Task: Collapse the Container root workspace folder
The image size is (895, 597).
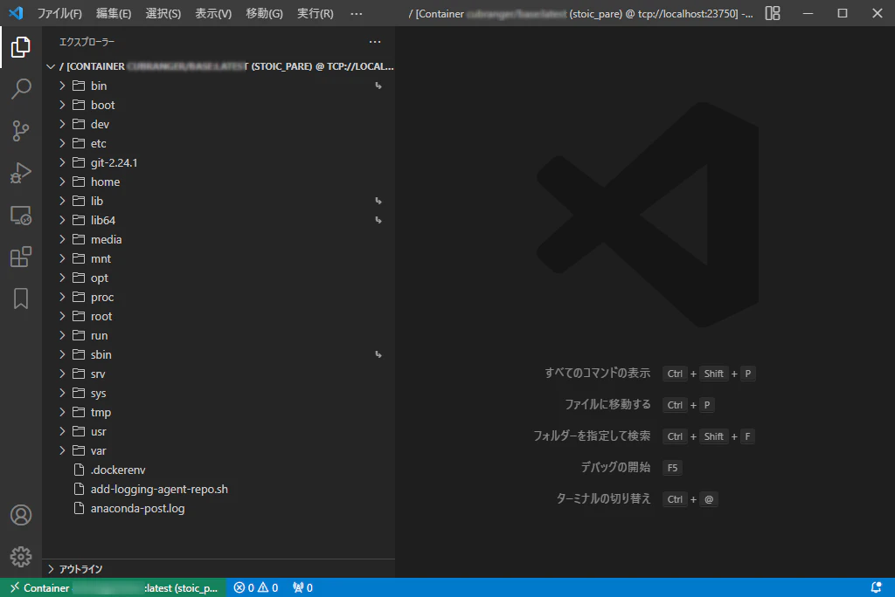Action: (x=219, y=66)
